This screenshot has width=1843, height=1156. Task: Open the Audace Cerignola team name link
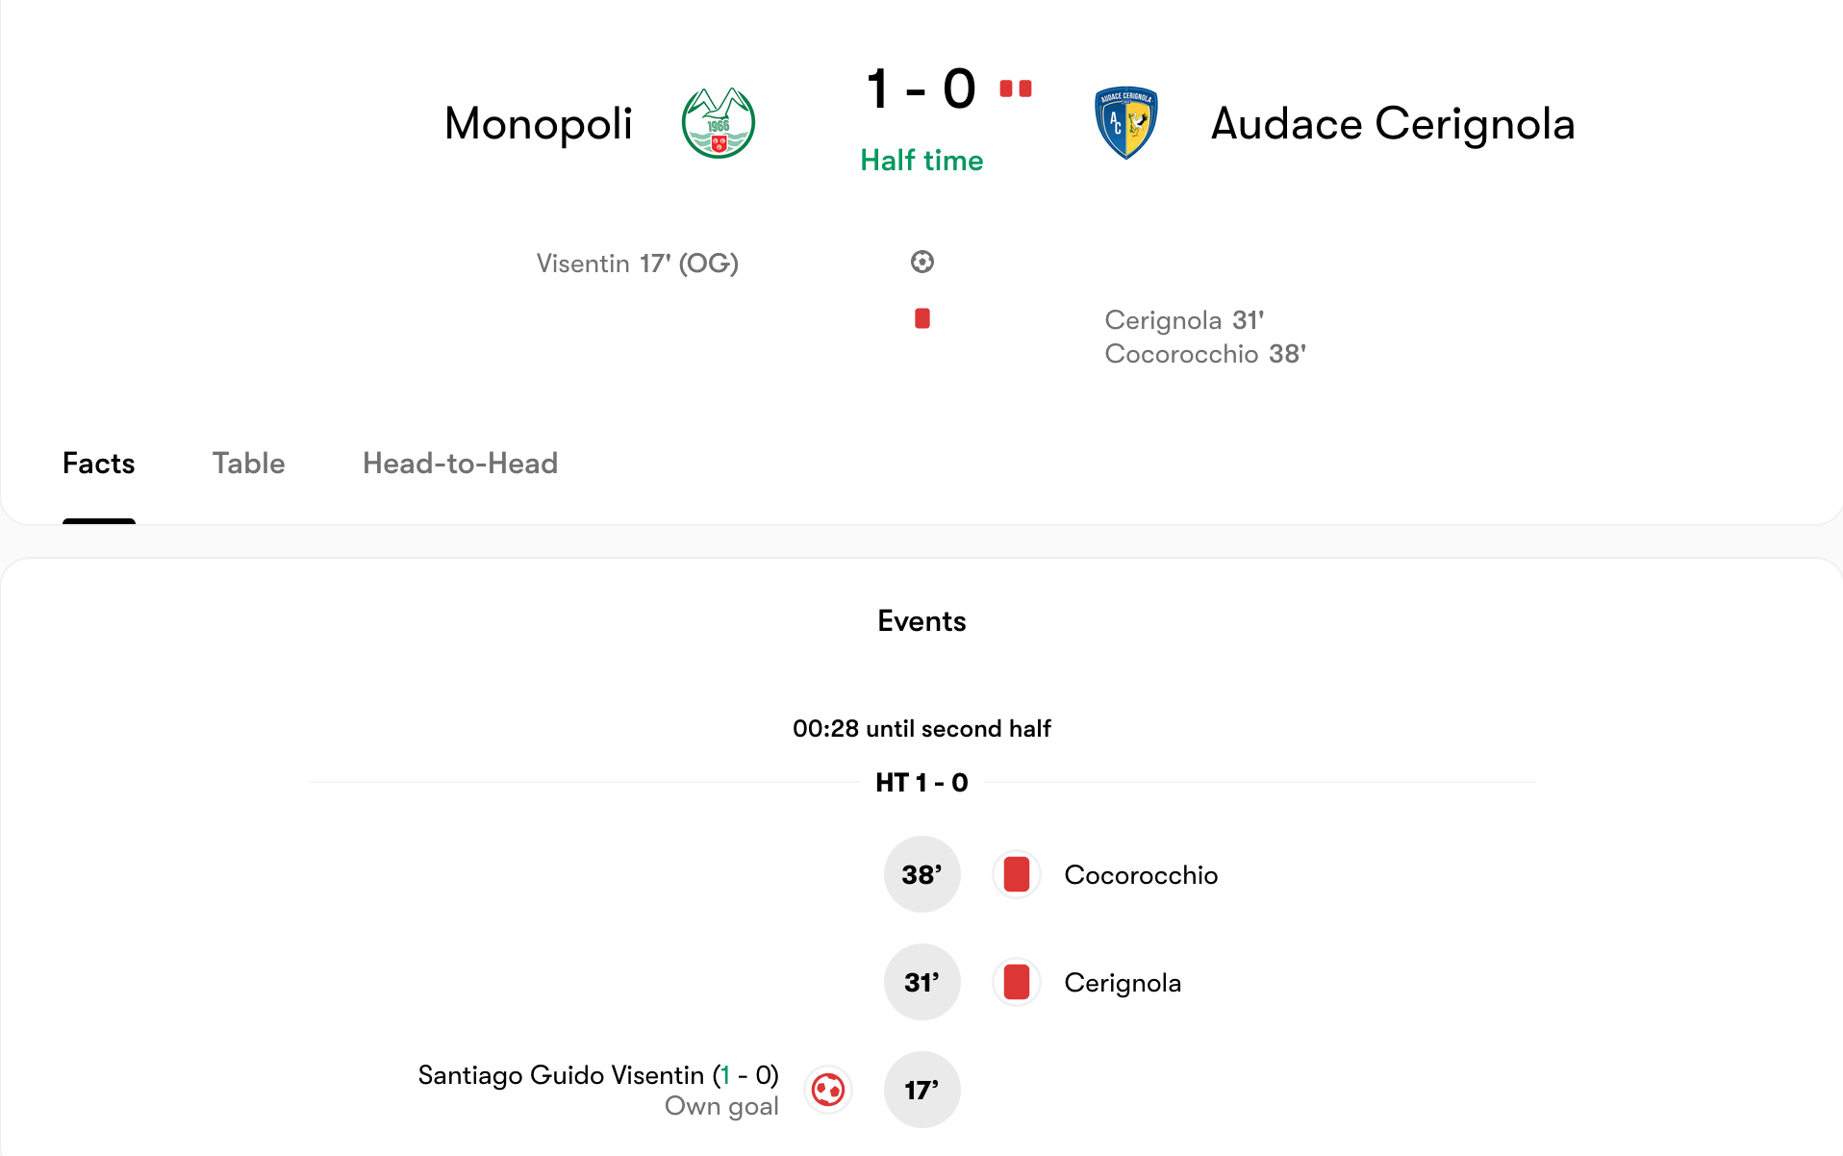[1393, 123]
